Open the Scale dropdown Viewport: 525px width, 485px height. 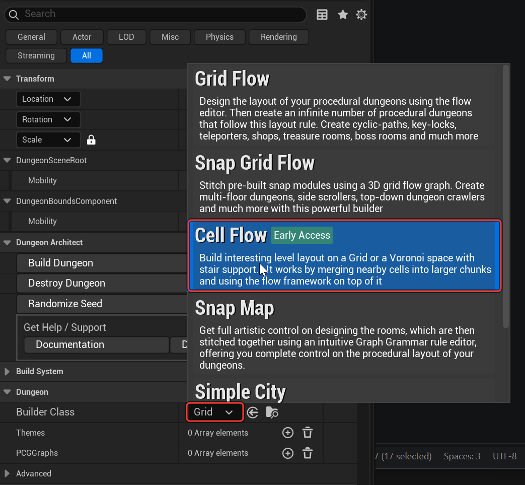coord(48,140)
